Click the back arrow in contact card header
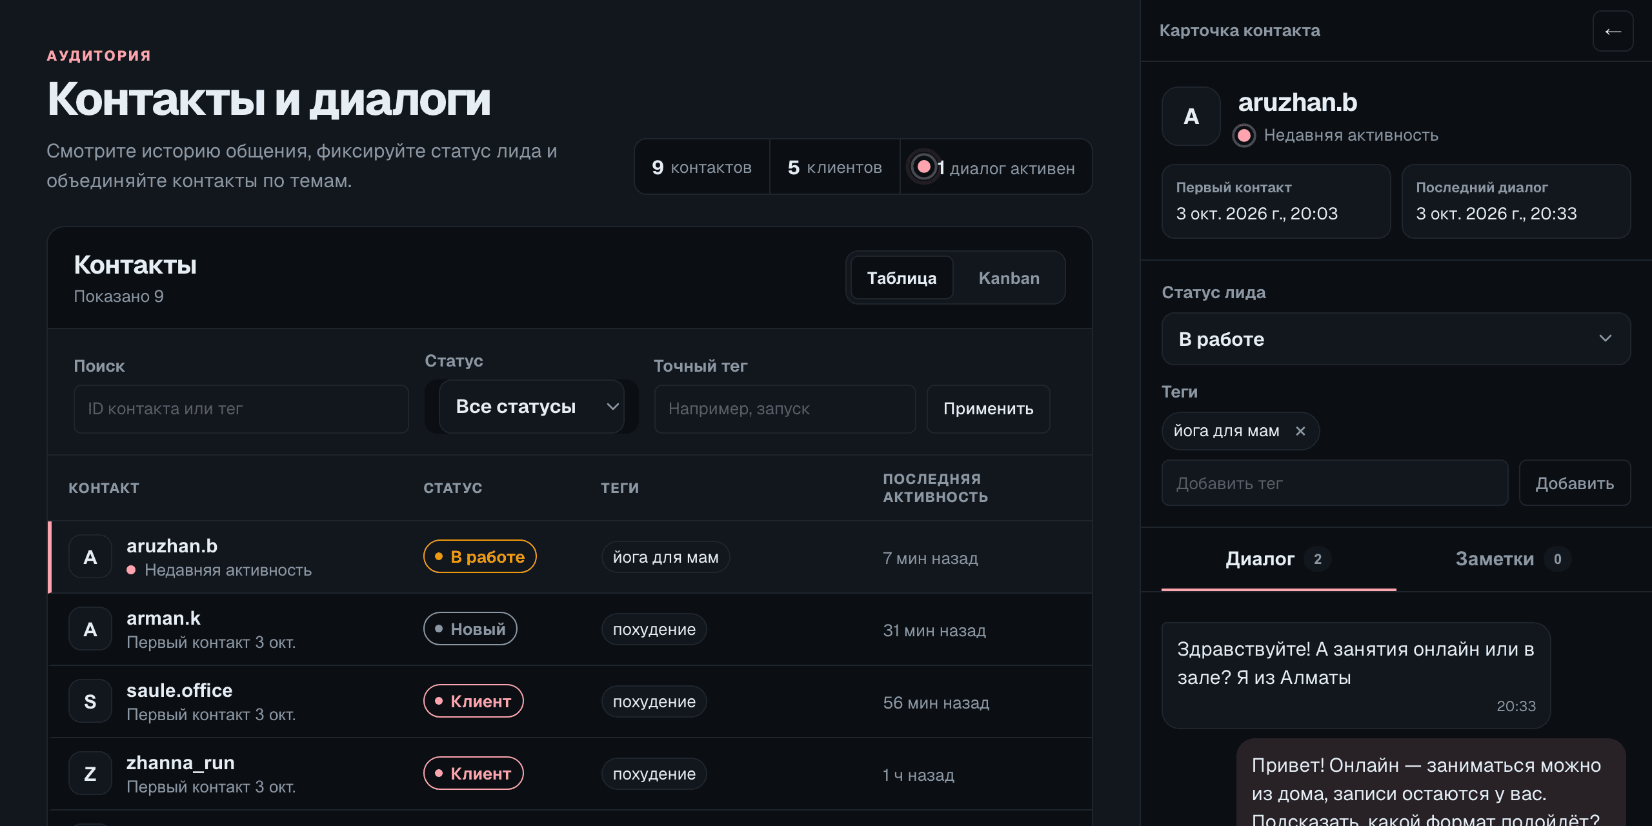The width and height of the screenshot is (1652, 826). click(x=1613, y=31)
